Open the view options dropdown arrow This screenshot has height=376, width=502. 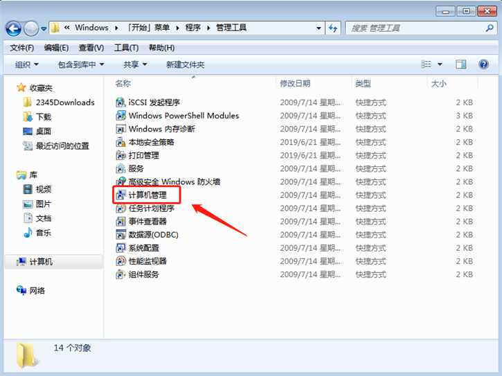coord(440,64)
